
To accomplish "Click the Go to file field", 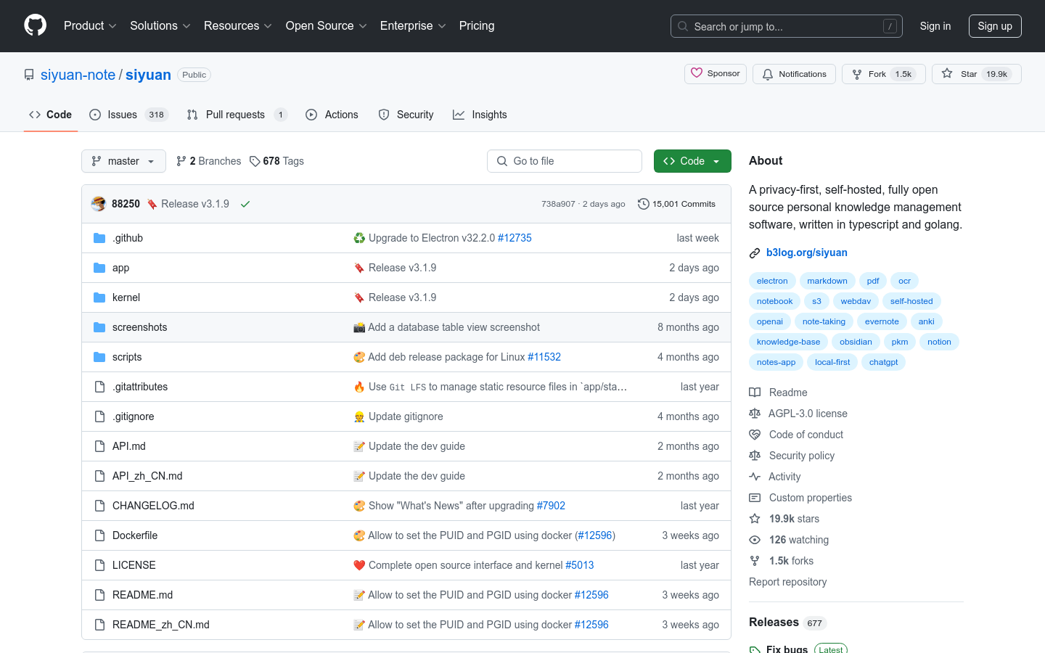I will (x=565, y=161).
